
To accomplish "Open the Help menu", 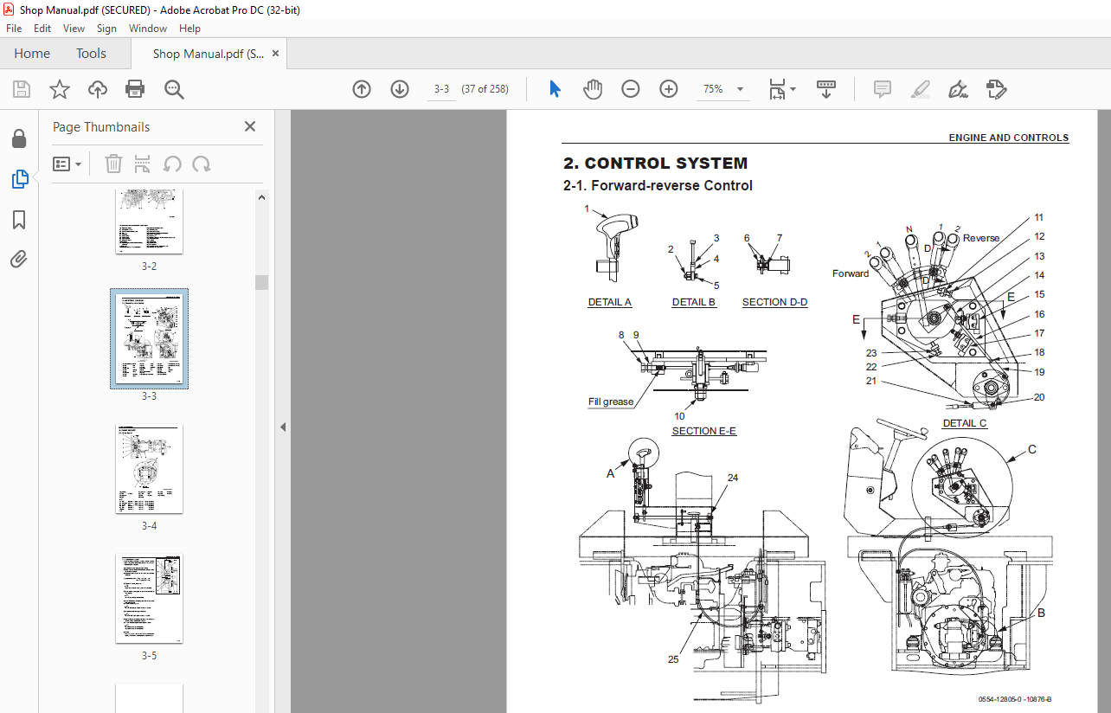I will pos(189,29).
